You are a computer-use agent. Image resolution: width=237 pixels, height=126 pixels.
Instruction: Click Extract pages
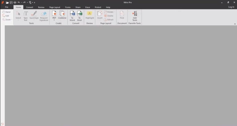[109, 20]
